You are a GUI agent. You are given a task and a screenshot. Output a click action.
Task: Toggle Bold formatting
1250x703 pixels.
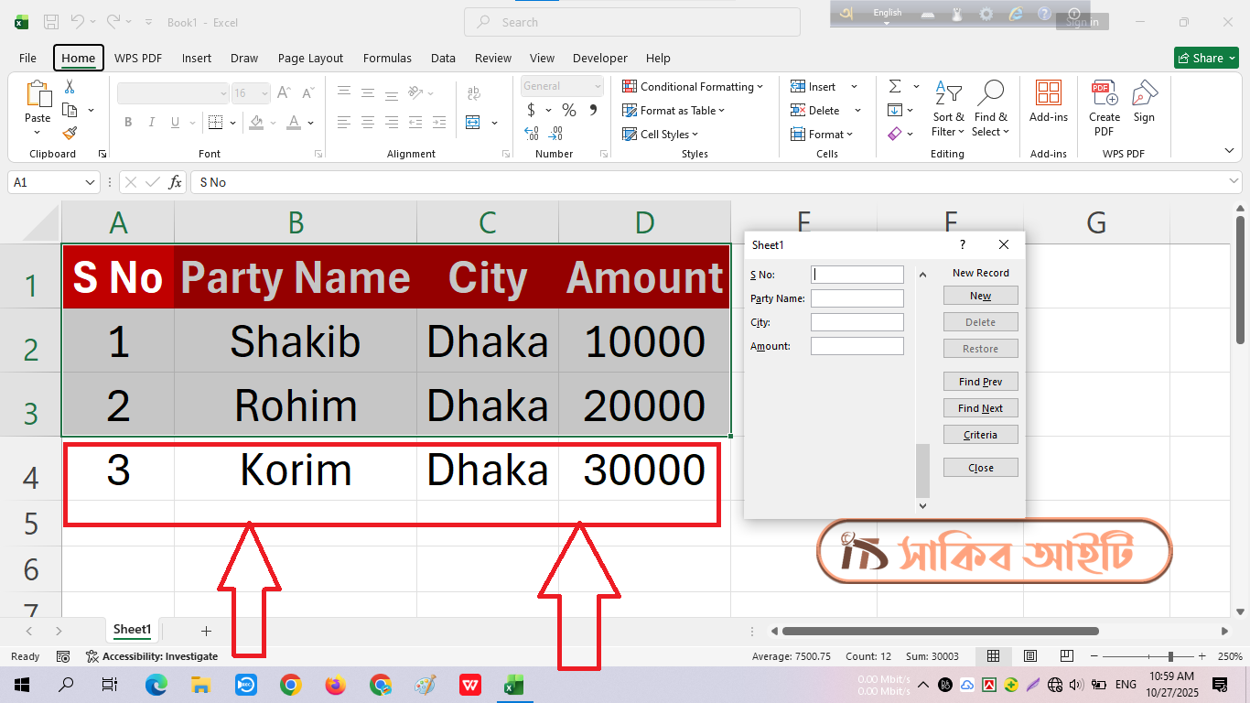tap(128, 123)
